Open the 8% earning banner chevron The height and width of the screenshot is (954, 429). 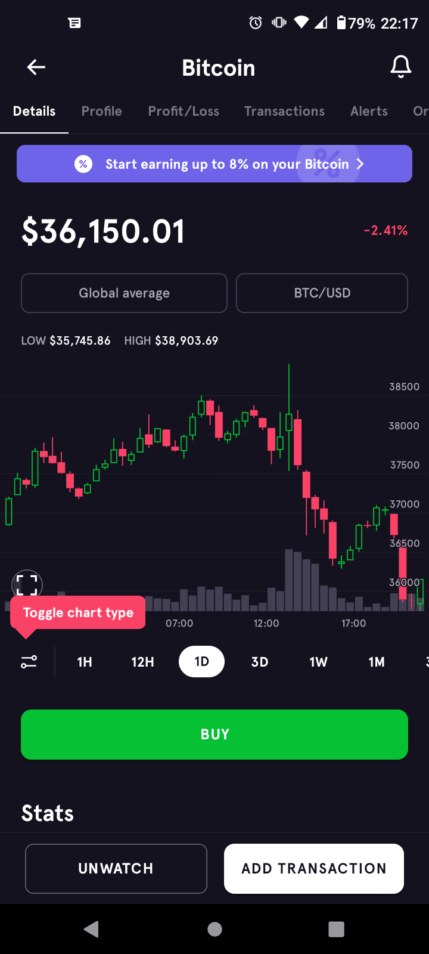tap(360, 164)
